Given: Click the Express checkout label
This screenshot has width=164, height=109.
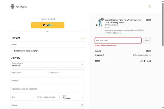Looking at the screenshot, I should pos(48,19).
